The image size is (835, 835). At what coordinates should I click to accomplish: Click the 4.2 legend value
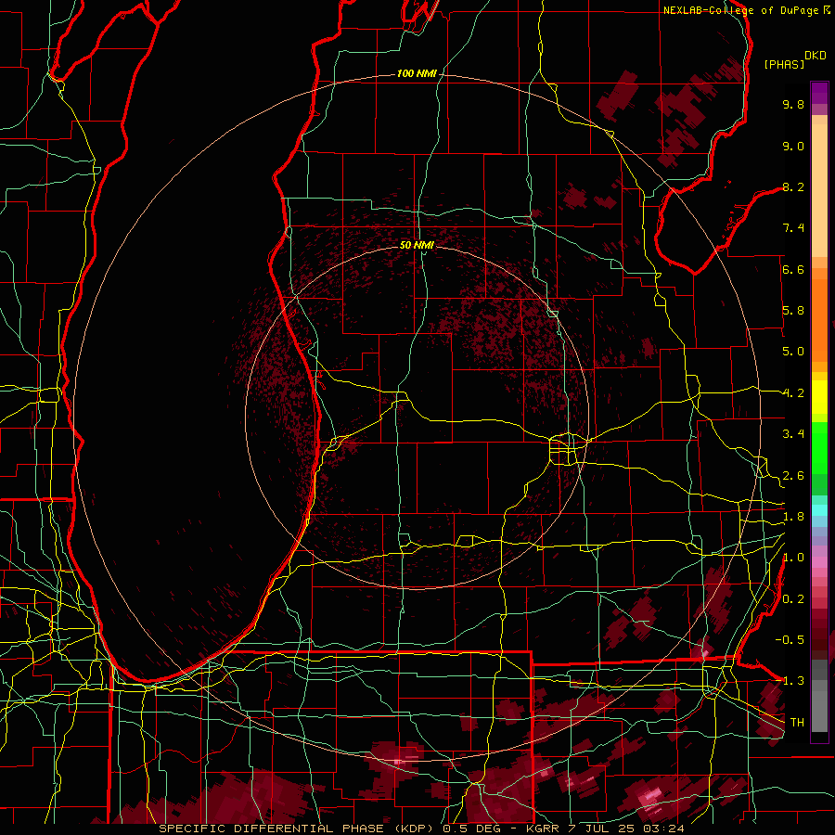coord(793,393)
